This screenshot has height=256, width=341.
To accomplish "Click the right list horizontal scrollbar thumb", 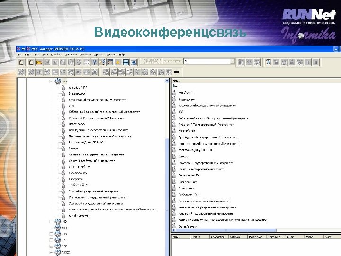I will tap(225, 230).
